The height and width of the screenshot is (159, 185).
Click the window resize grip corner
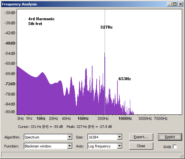coord(182,155)
